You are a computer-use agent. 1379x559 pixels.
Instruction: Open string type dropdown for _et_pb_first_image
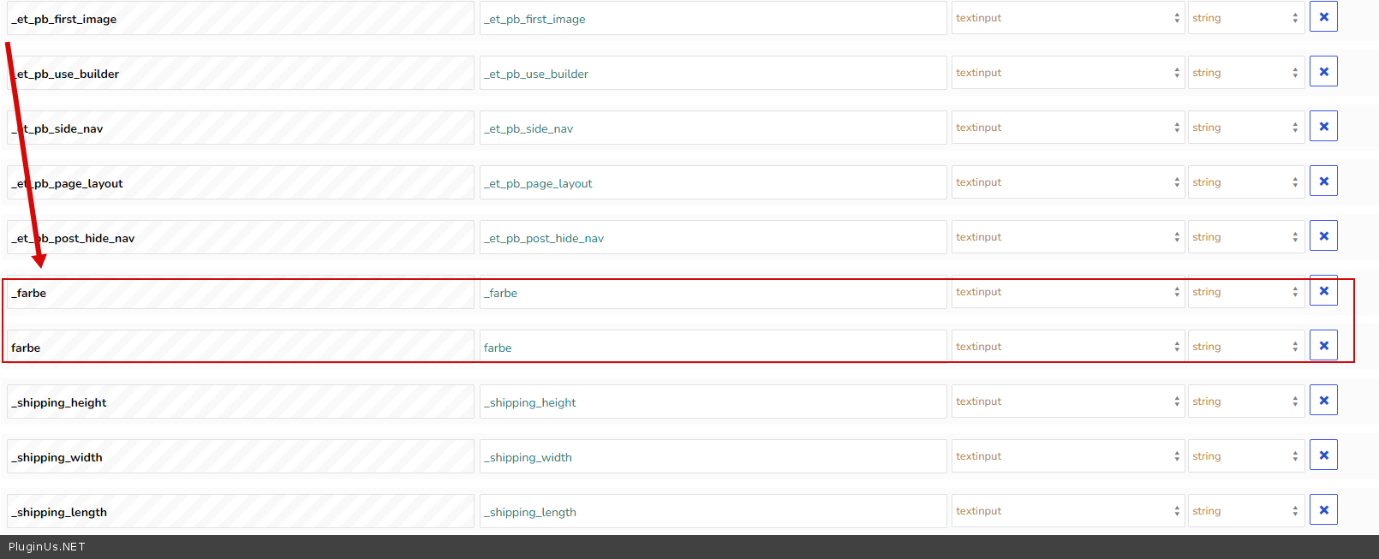tap(1245, 18)
